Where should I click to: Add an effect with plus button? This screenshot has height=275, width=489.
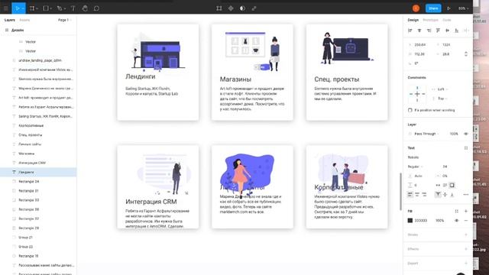point(466,249)
